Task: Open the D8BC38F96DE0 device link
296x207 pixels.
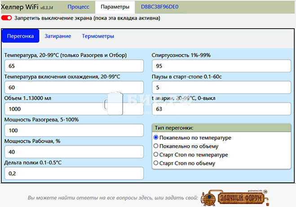Action: (x=160, y=7)
